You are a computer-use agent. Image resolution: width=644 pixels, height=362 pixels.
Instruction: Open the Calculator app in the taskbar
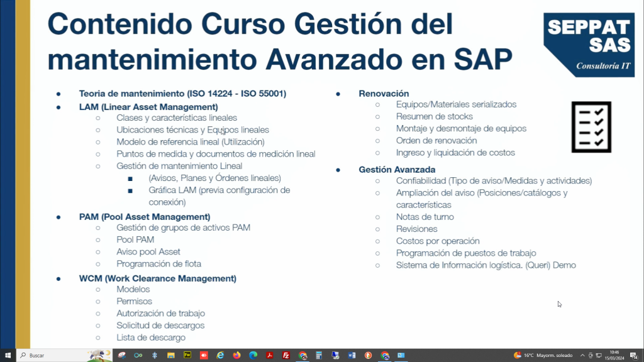pos(319,356)
